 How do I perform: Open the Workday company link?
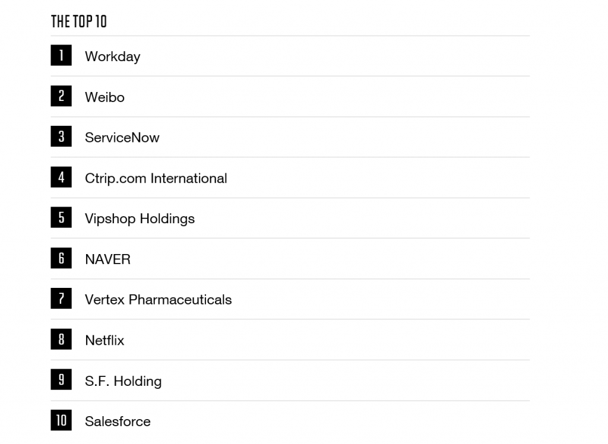[112, 56]
